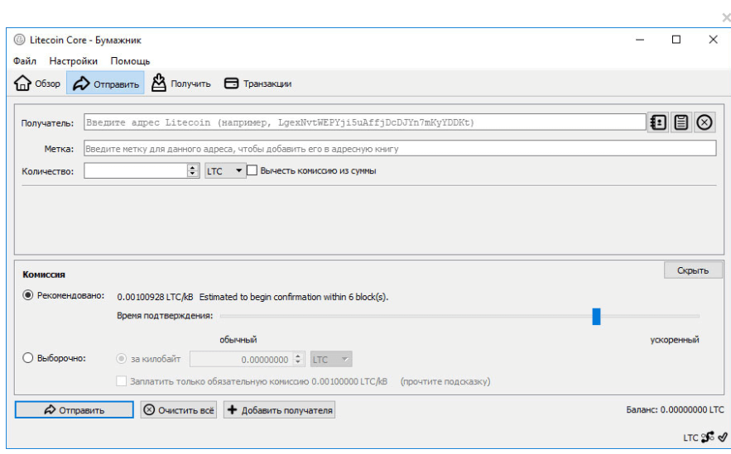Toggle Заплатить только обязательную комиссию checkbox
The height and width of the screenshot is (454, 731).
coord(121,381)
